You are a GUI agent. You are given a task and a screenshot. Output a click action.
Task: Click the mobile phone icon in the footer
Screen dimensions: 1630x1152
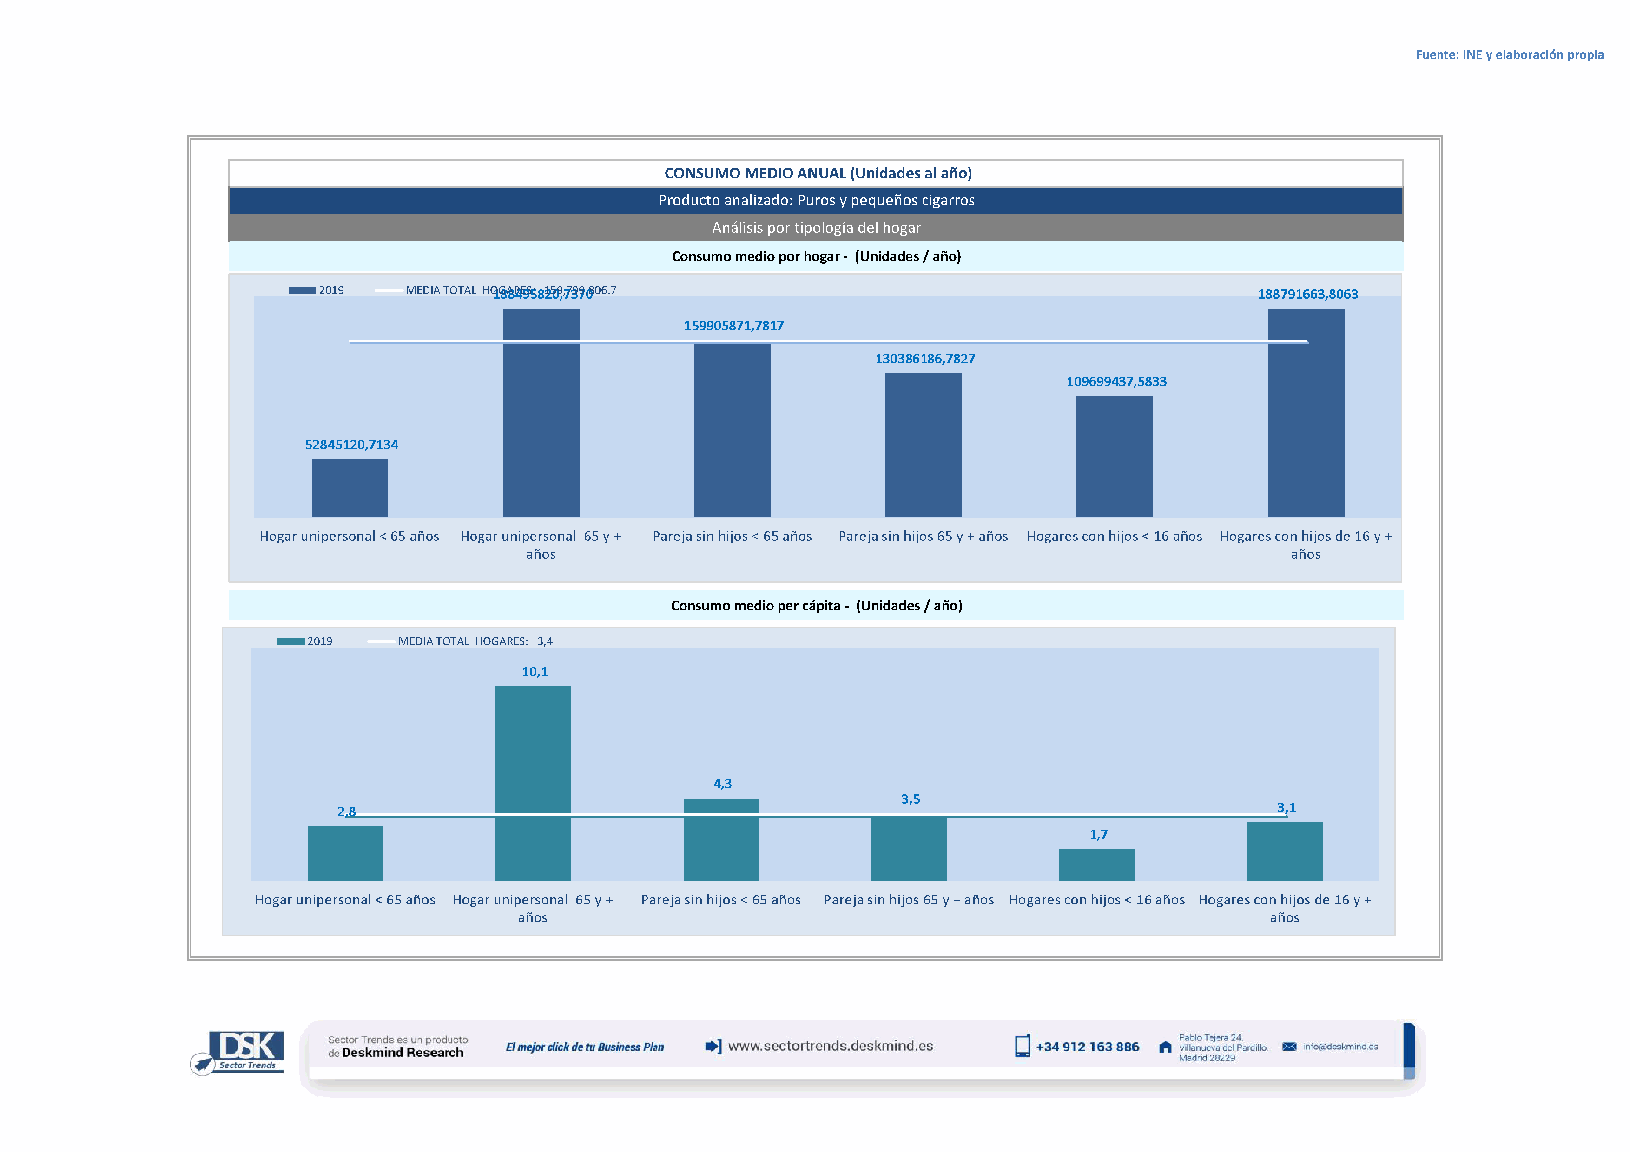[x=1023, y=1046]
